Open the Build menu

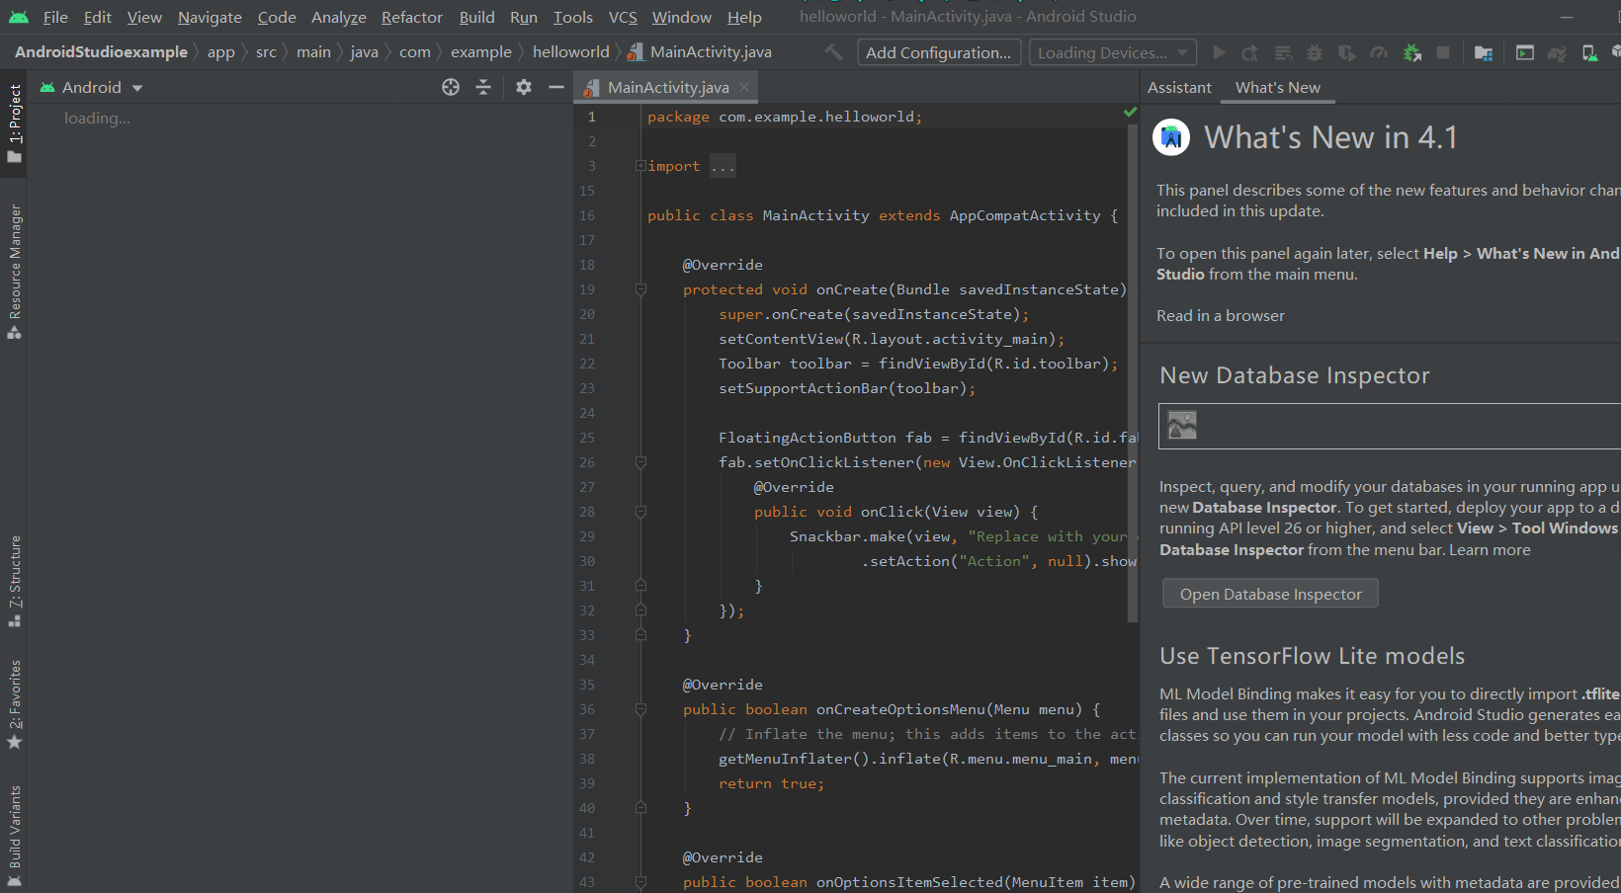pos(476,17)
